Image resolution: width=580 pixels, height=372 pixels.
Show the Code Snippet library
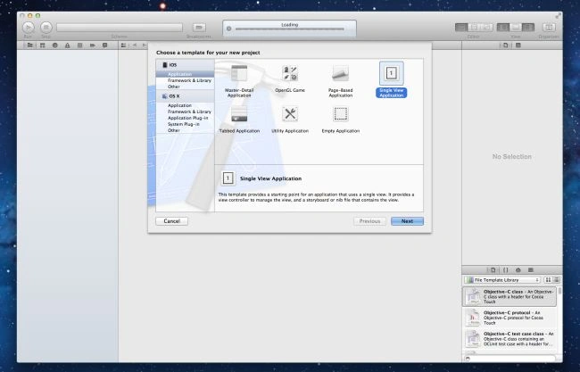(x=506, y=270)
